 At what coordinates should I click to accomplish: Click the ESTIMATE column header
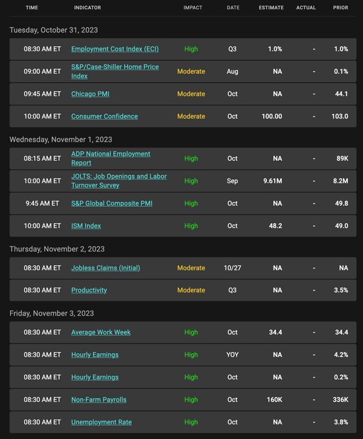[271, 8]
